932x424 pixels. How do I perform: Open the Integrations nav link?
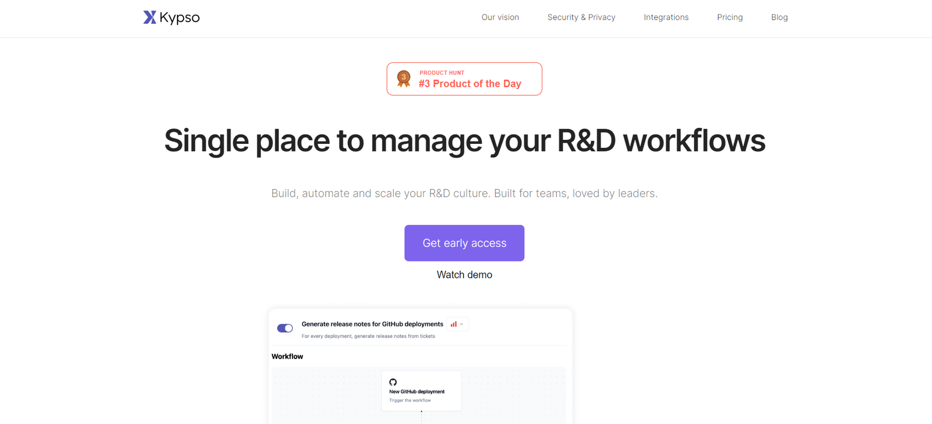tap(666, 17)
